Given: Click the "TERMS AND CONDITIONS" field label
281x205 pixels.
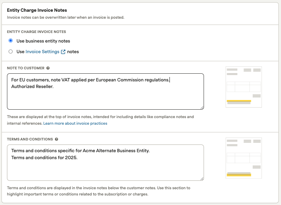Looking at the screenshot, I should [x=30, y=139].
